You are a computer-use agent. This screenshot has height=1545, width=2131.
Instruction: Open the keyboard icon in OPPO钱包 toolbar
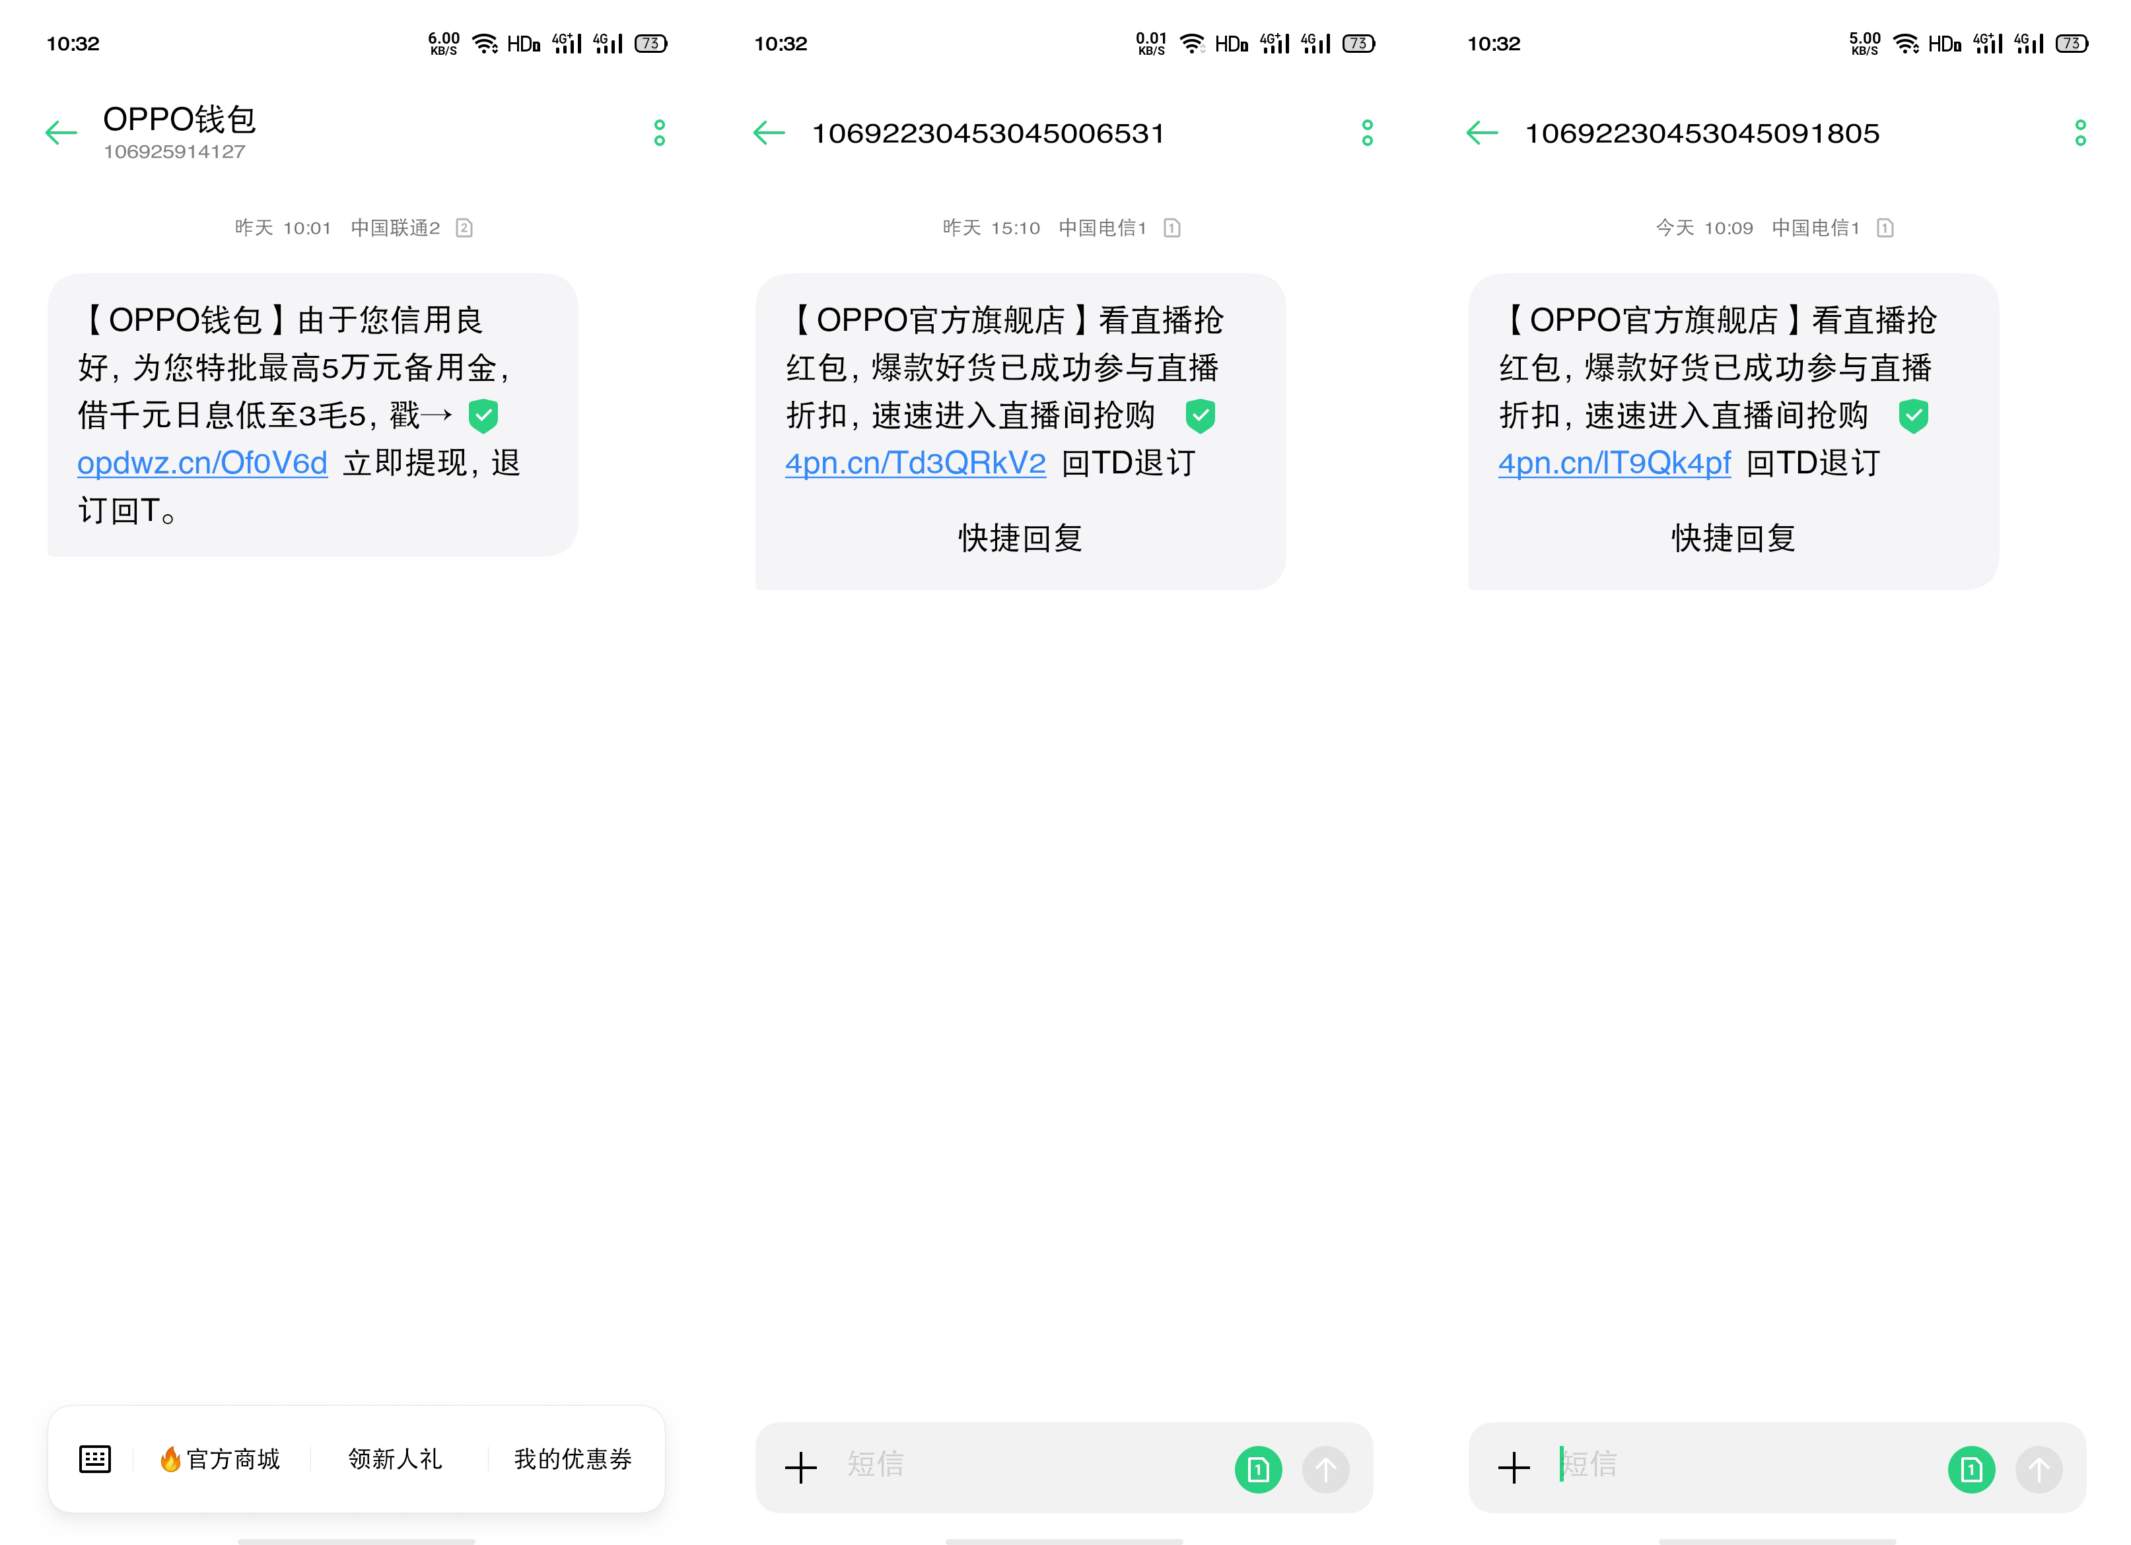tap(95, 1459)
